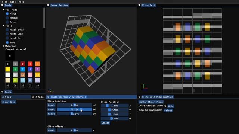This screenshot has width=239, height=134.
Task: Click the Slice Offset W slider
Action: 74,130
